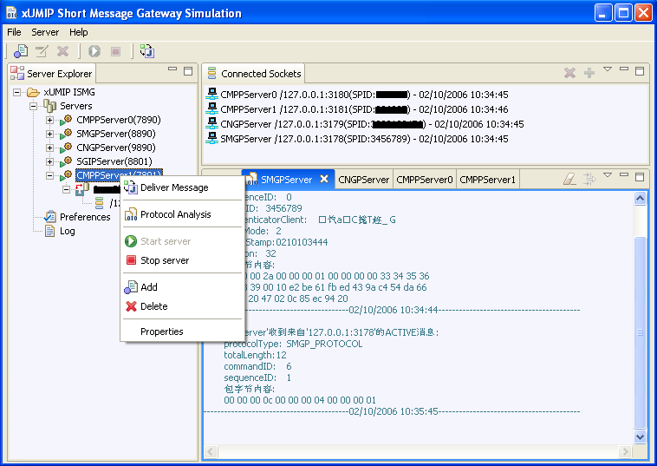Click the Edit server toolbar icon
The width and height of the screenshot is (657, 466).
[x=42, y=51]
